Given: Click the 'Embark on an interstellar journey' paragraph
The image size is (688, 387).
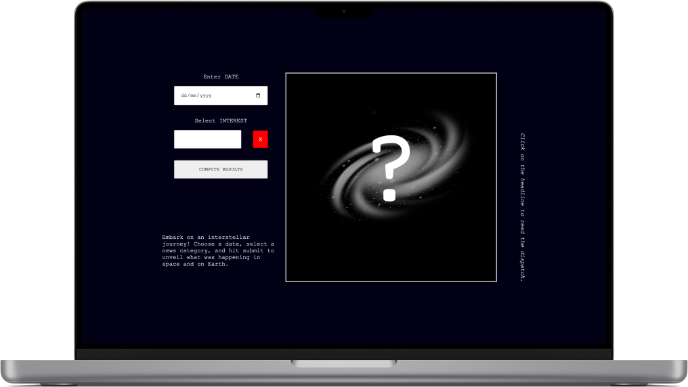Looking at the screenshot, I should click(218, 251).
